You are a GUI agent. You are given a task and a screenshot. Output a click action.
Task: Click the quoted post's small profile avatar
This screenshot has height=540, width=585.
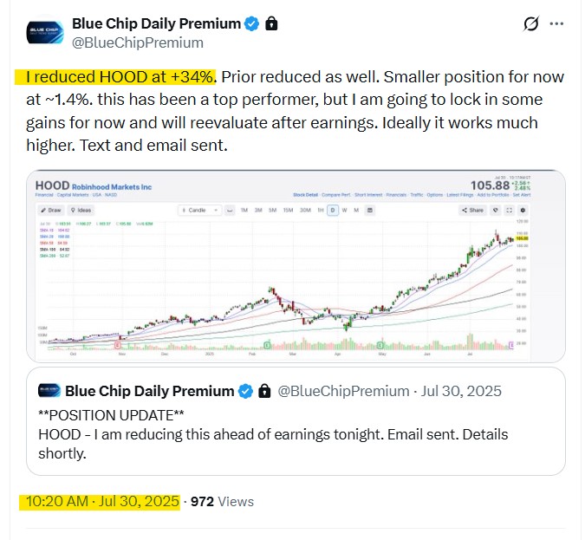pos(49,391)
